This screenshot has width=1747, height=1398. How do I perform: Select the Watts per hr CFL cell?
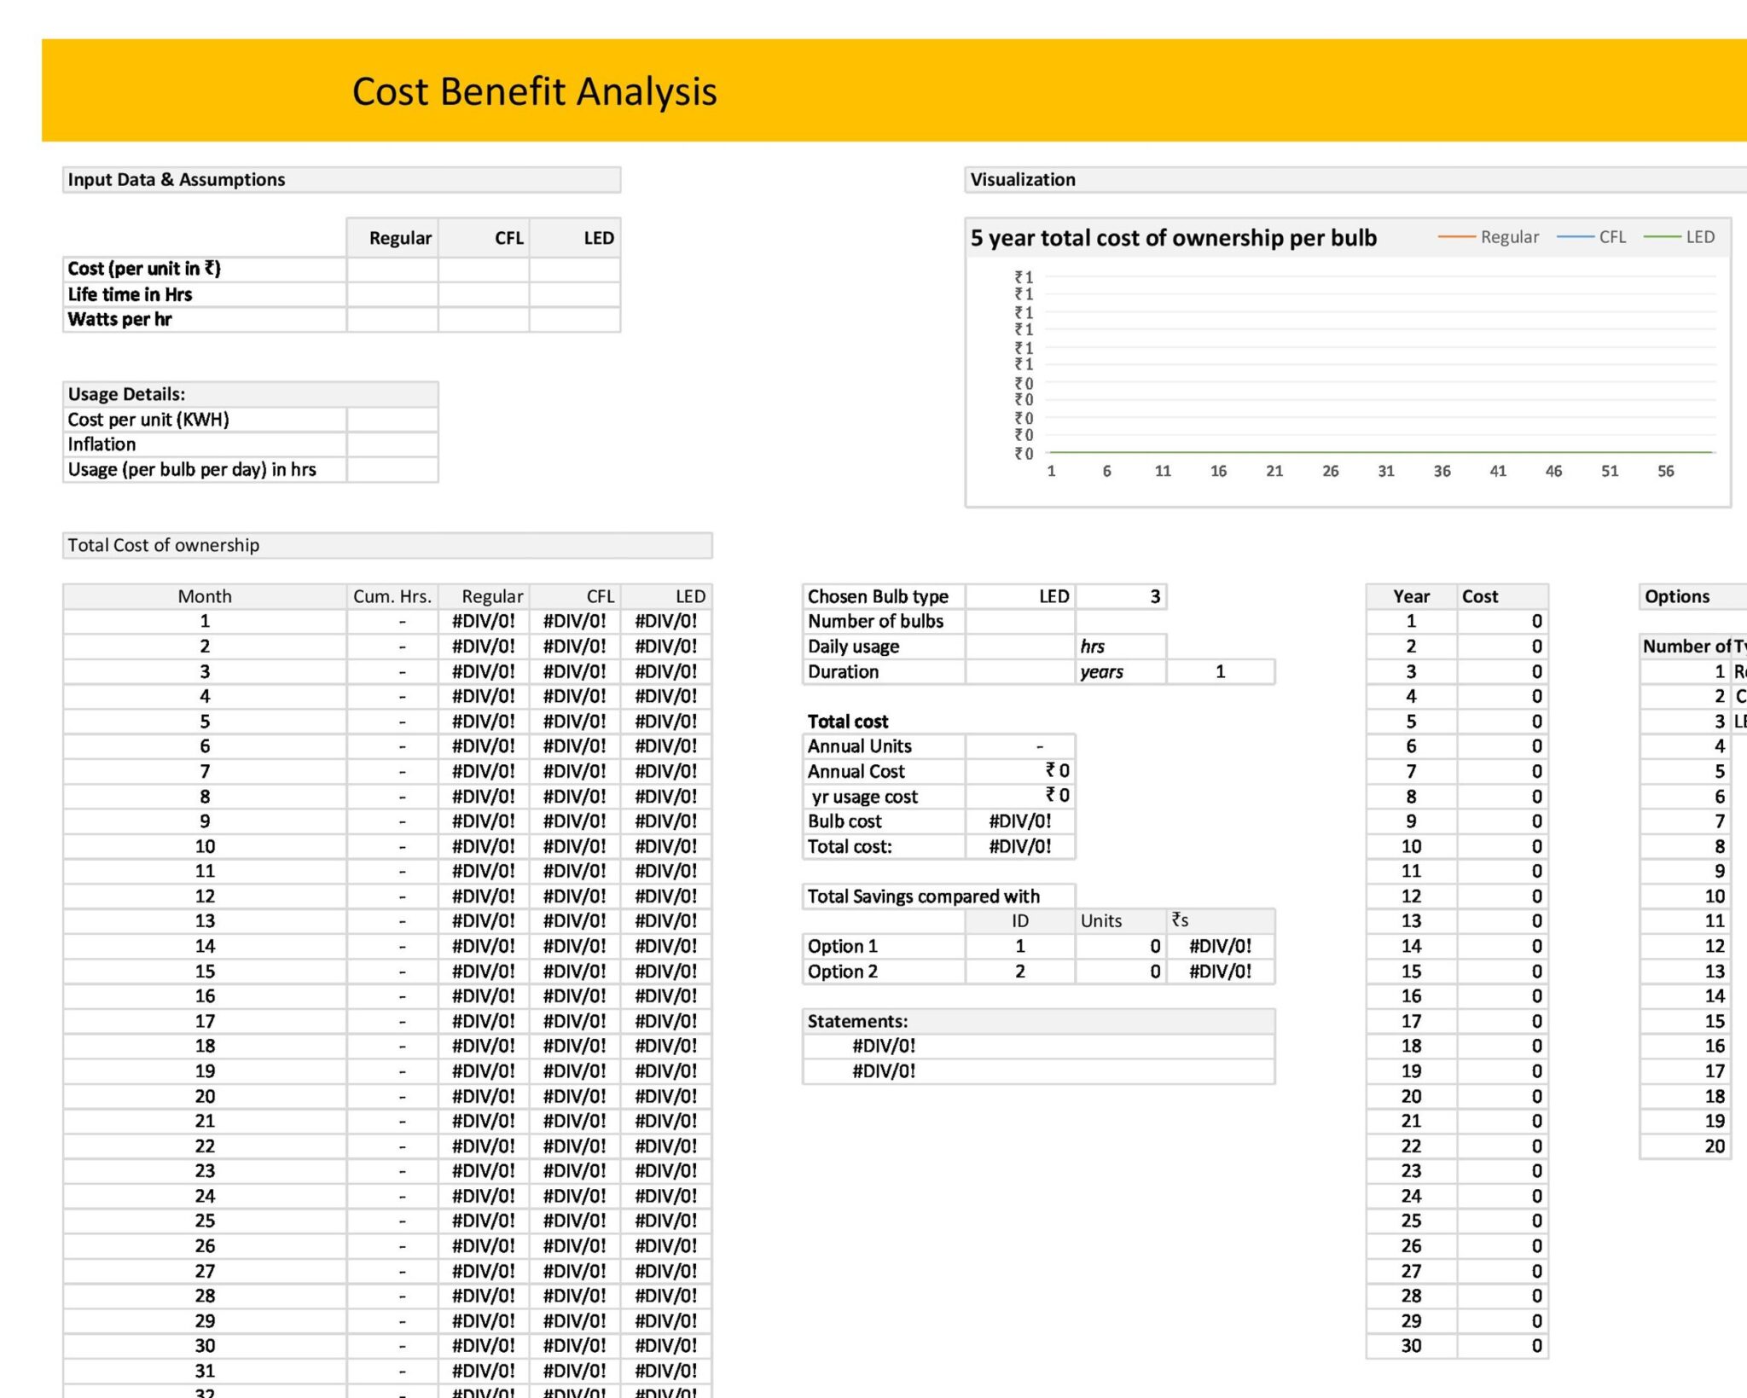point(484,319)
